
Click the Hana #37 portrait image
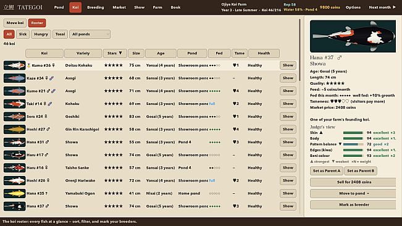point(353,36)
